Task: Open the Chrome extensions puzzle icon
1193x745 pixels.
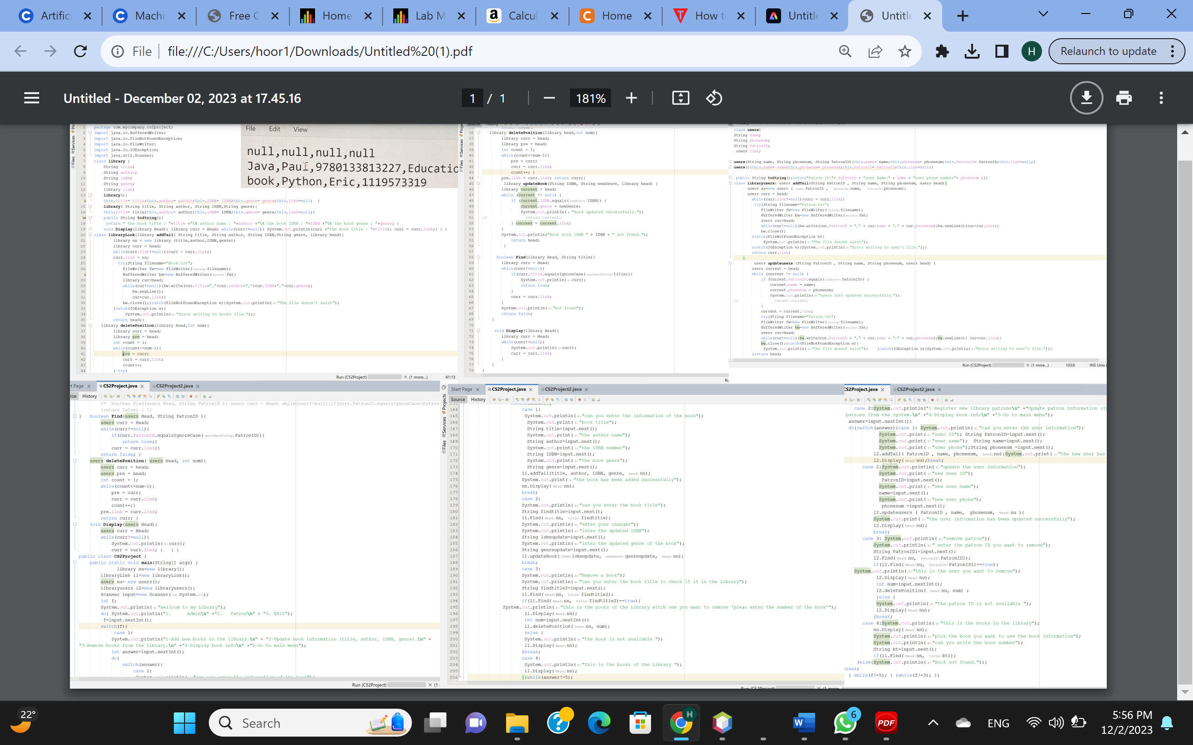Action: (943, 51)
